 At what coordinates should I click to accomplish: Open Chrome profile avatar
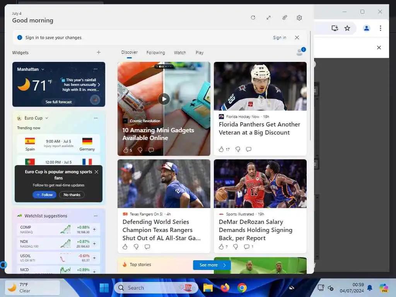point(367,28)
